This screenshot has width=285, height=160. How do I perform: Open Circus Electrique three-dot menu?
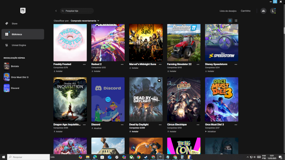point(198,125)
